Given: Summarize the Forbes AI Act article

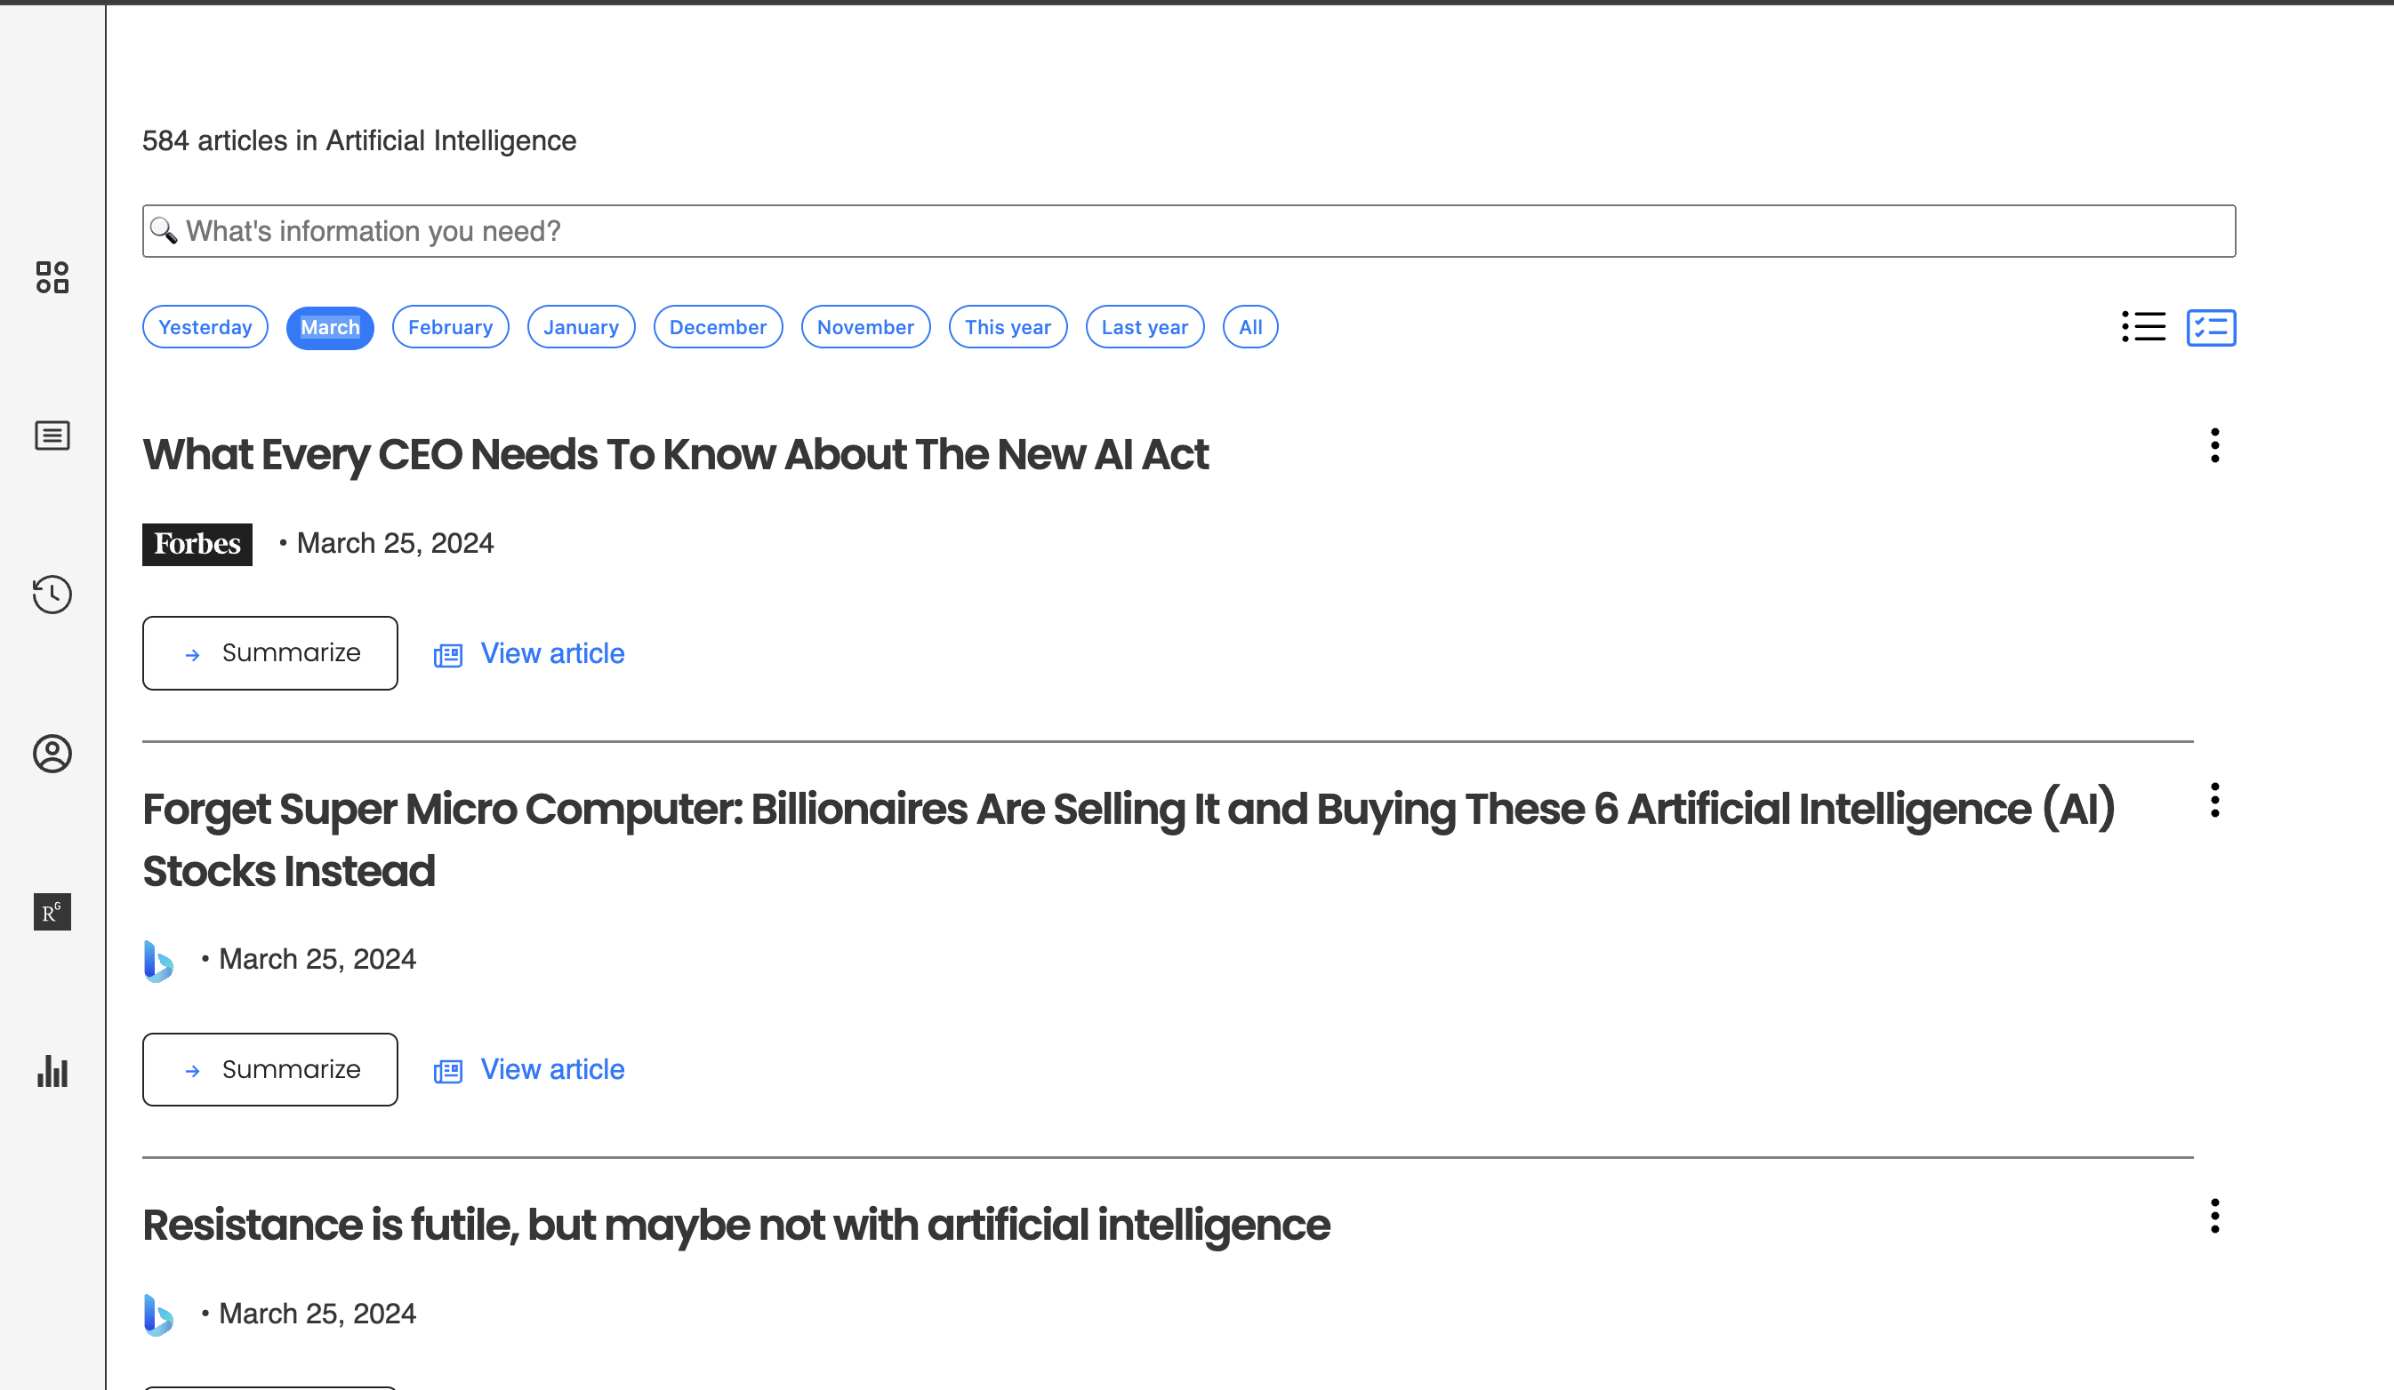Looking at the screenshot, I should pos(269,653).
